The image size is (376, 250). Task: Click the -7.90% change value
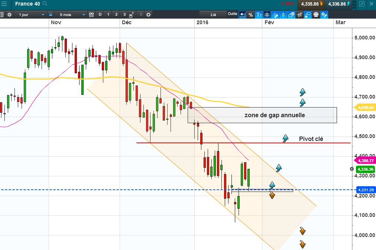click(287, 4)
